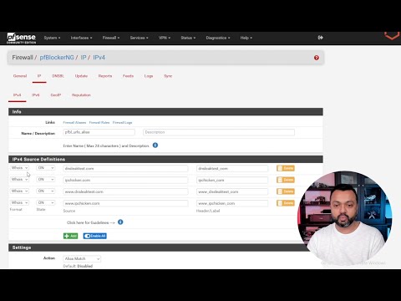Open Format dropdown for ipchicken.com row
Viewport: 401px width, 301px height.
[x=19, y=180]
